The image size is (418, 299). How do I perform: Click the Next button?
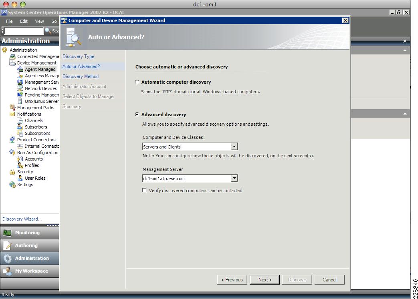265,279
